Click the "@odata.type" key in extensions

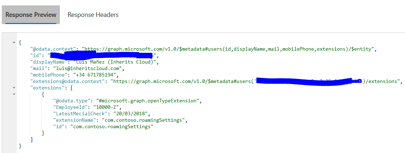coord(72,101)
